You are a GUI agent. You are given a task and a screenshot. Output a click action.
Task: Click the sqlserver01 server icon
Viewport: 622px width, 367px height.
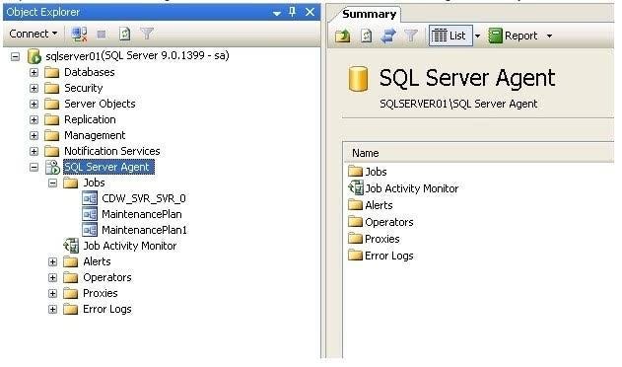pyautogui.click(x=35, y=56)
